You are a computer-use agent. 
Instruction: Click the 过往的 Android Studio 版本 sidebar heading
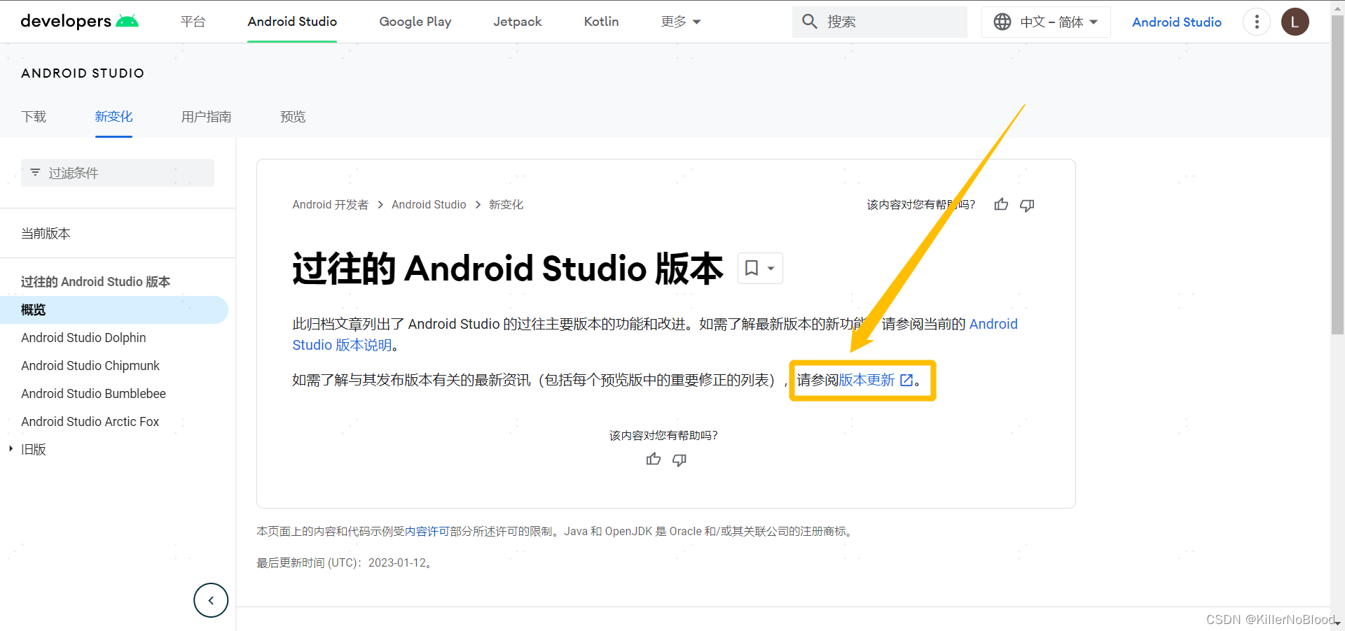[95, 282]
